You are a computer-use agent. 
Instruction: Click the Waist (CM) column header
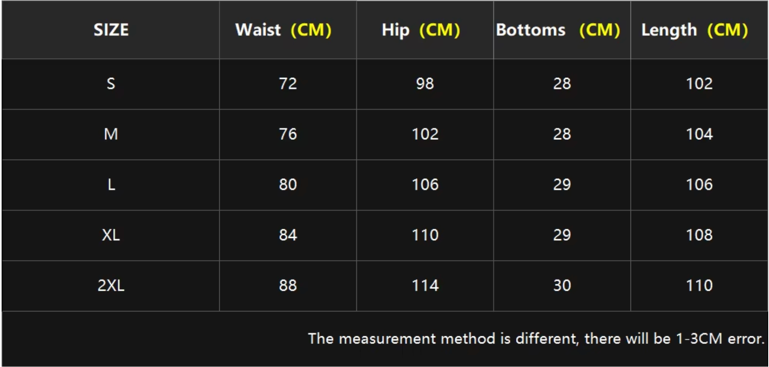tap(283, 30)
